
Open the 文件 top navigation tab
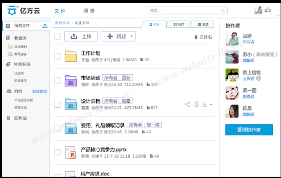60,11
